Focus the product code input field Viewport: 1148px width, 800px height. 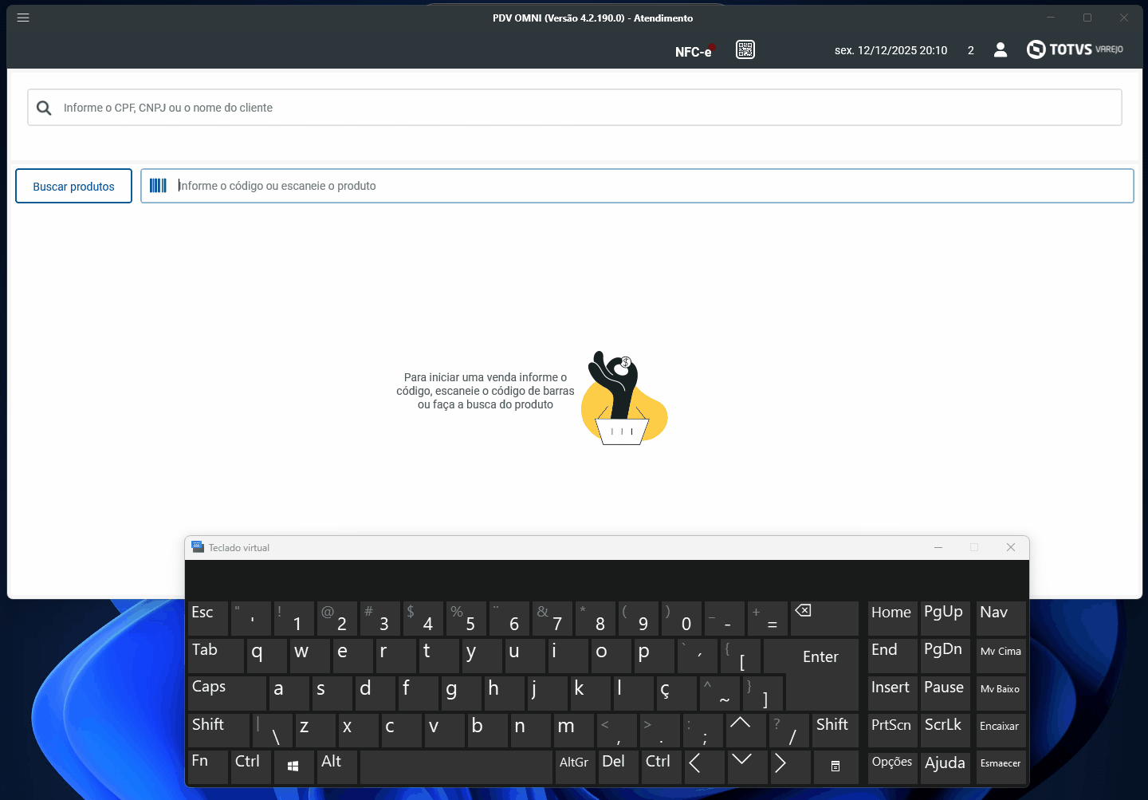pos(638,186)
